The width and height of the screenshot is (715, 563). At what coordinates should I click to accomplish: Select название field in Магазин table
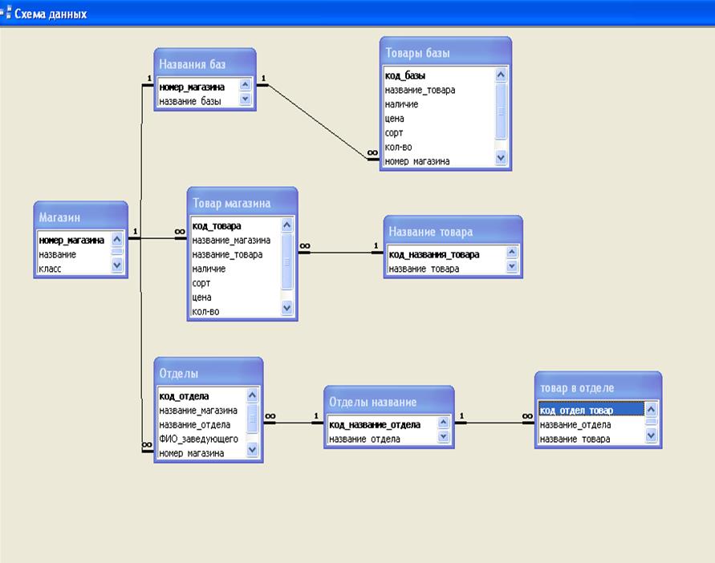(x=75, y=254)
